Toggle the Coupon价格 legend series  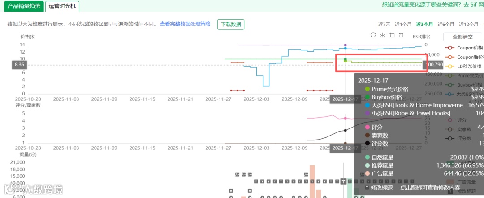point(465,48)
